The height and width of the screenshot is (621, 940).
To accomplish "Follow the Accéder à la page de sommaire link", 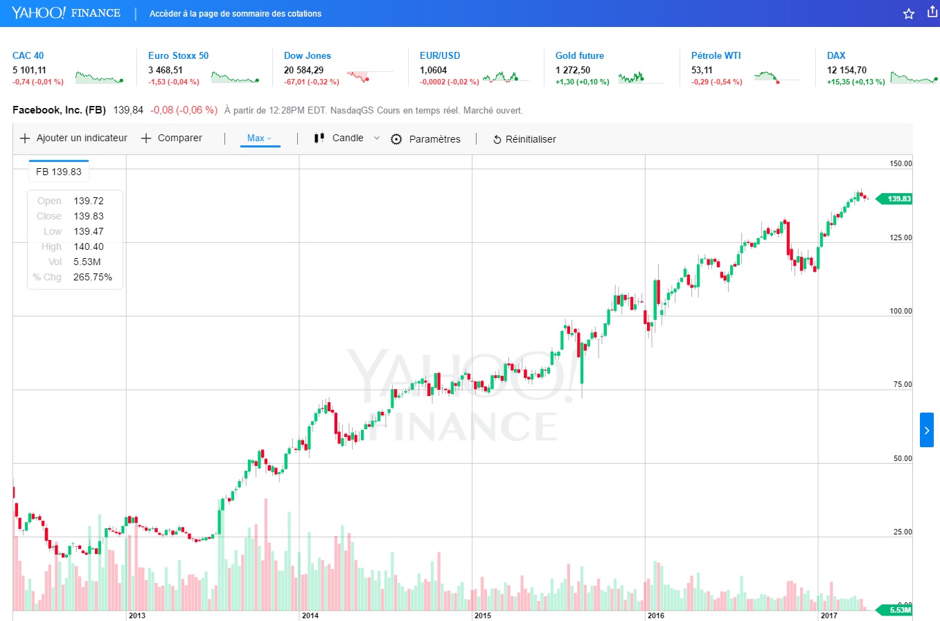I will click(x=236, y=14).
